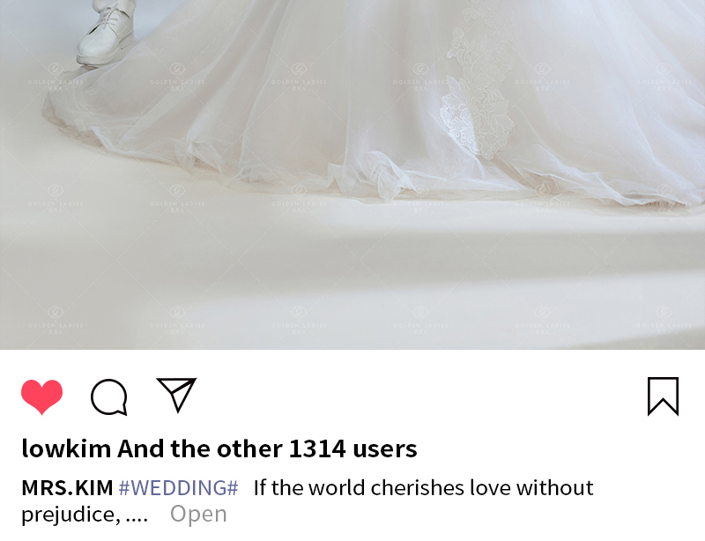
Task: Click the white shoe in the photo
Action: point(105,33)
